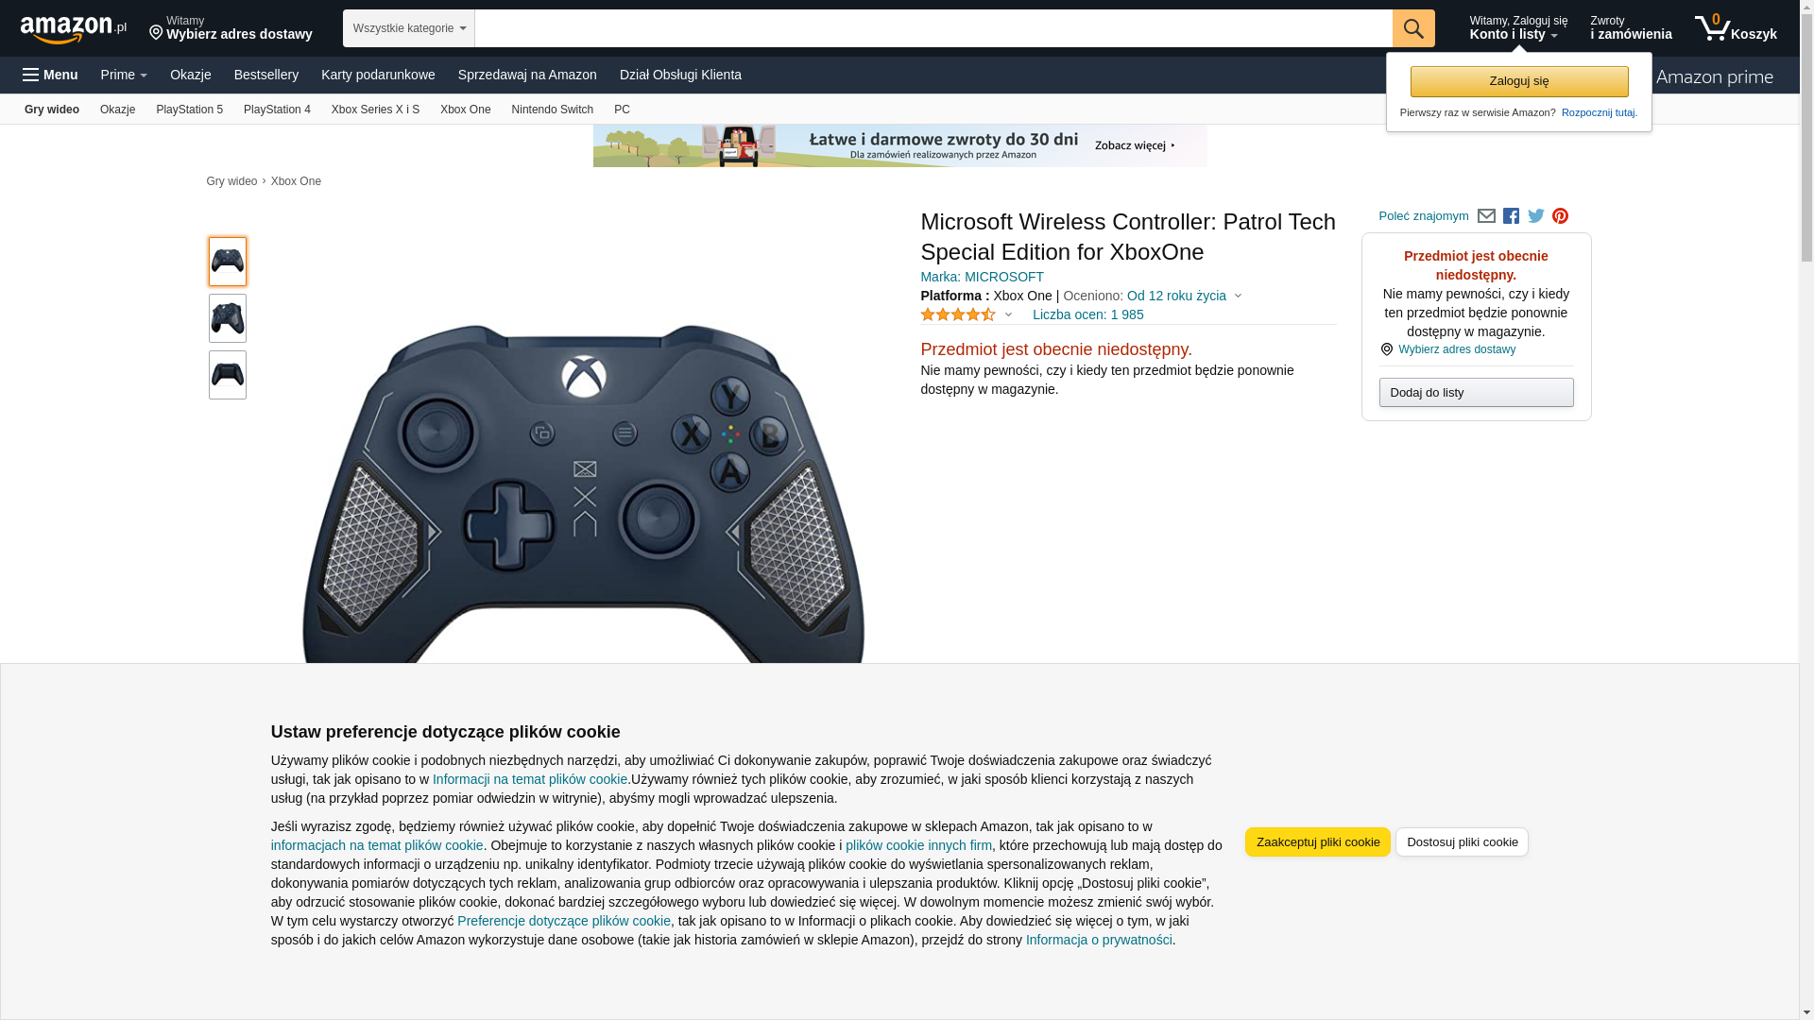Open the shopping cart Koszyk icon
The width and height of the screenshot is (1814, 1020).
coord(1736,28)
